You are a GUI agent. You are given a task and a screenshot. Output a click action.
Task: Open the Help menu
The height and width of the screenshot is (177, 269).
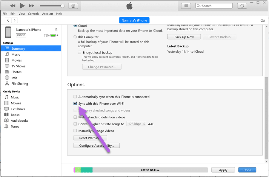[59, 14]
